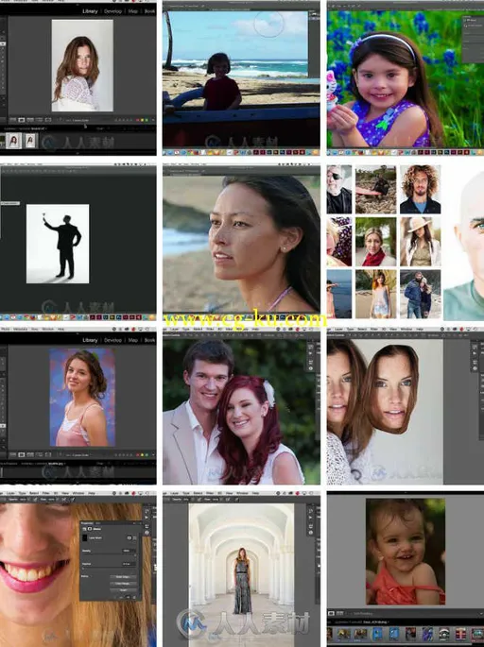The image size is (484, 647).
Task: Open Book module above the pink-top portrait
Action: [149, 340]
